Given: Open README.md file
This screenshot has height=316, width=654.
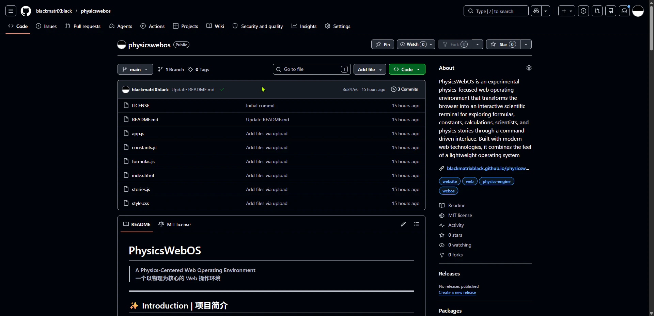Looking at the screenshot, I should 145,120.
